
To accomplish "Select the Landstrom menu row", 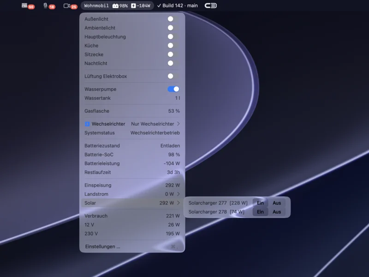I will pyautogui.click(x=132, y=194).
